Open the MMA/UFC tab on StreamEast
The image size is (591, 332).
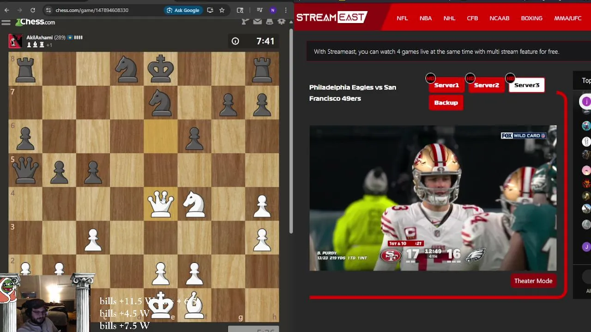pos(568,18)
